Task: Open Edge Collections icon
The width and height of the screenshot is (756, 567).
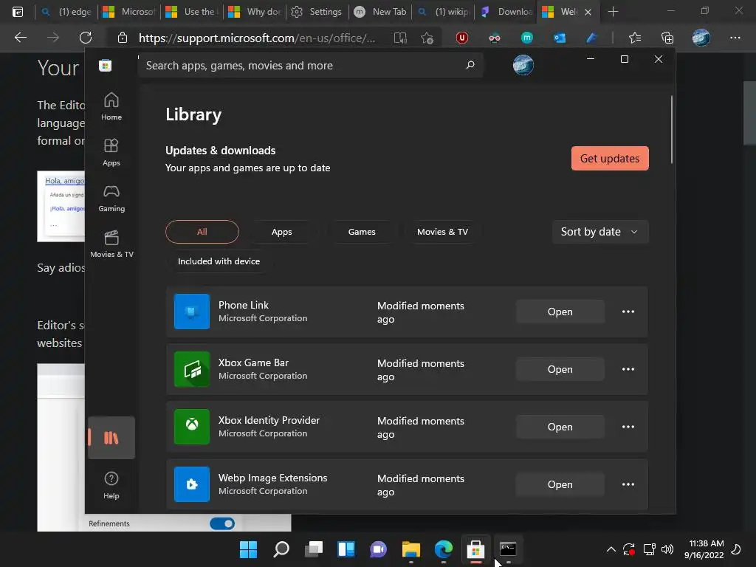Action: coord(667,38)
